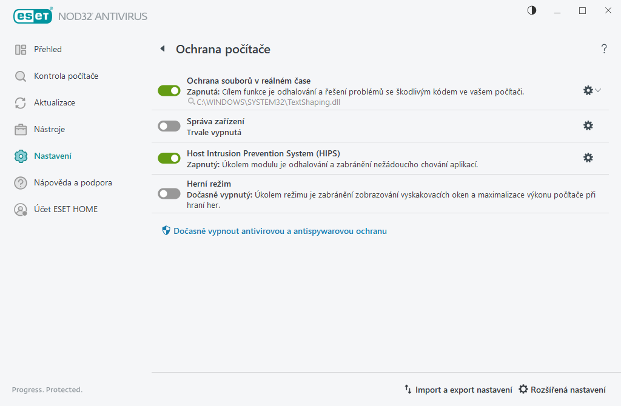Expand the dropdown arrow next to real-time protection gear
The image size is (621, 406).
coord(599,90)
